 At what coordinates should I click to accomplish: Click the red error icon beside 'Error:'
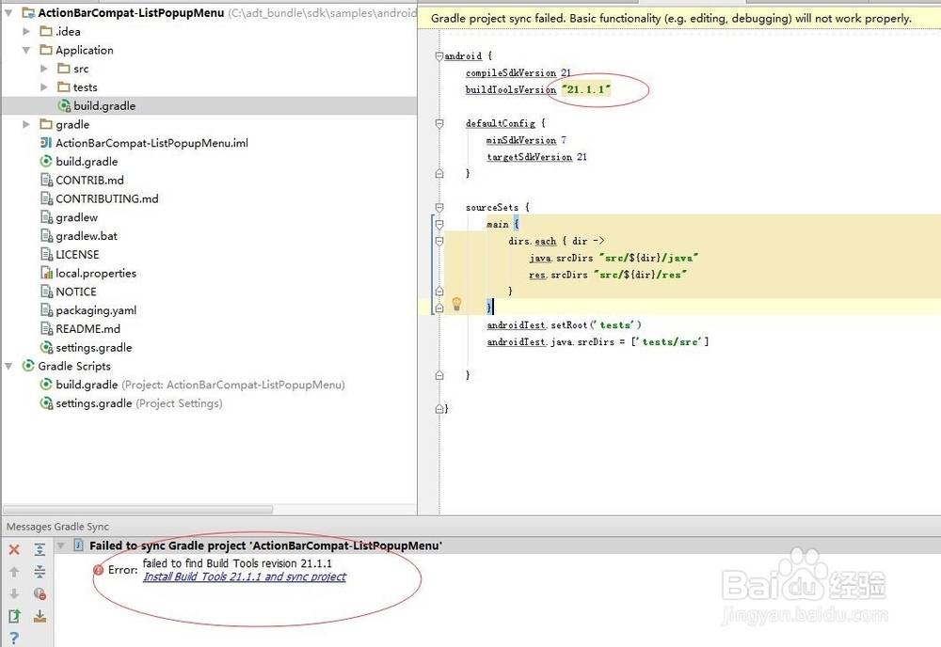tap(99, 570)
